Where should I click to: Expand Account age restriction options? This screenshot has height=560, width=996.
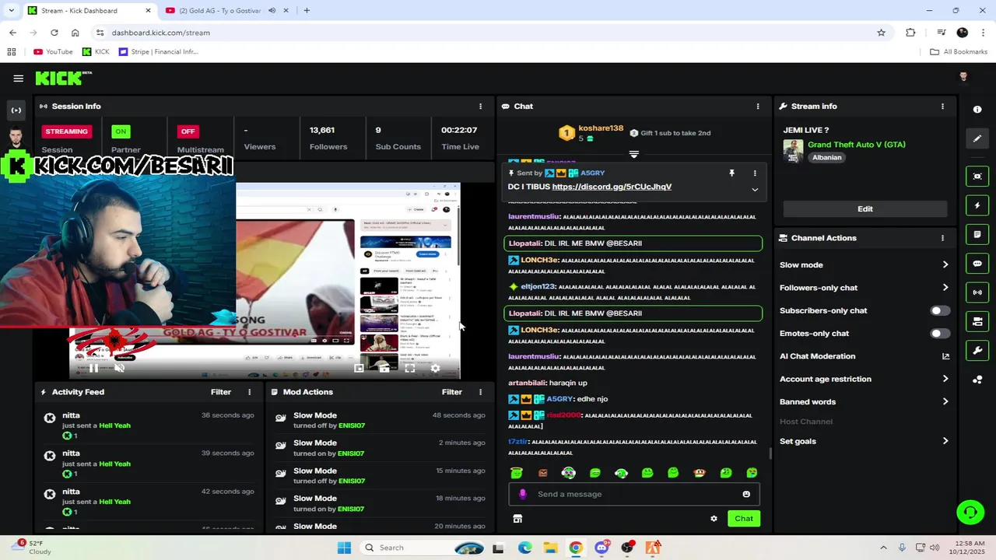point(945,379)
